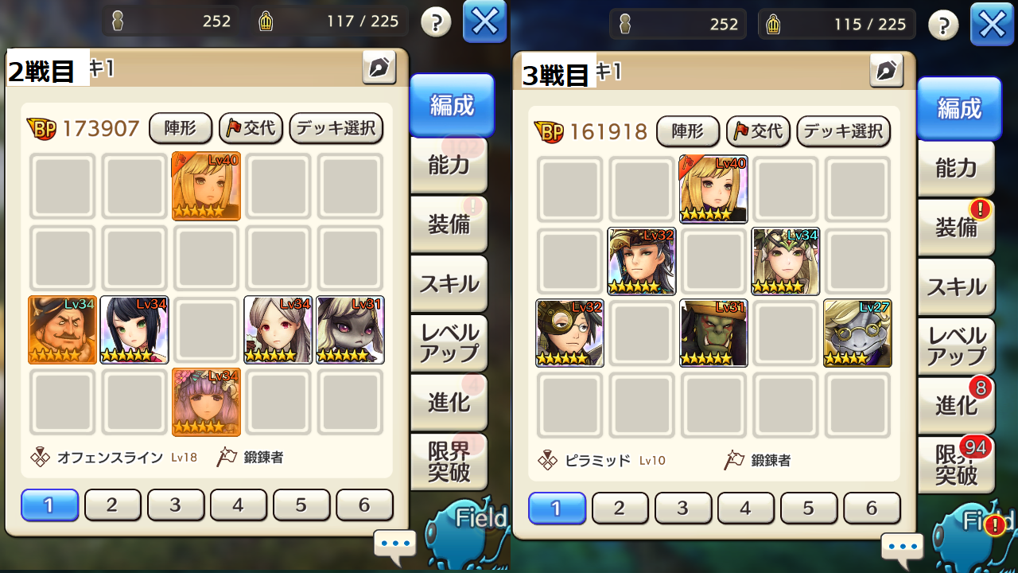Select the green orc Lv31 character in the right formation

(x=713, y=333)
